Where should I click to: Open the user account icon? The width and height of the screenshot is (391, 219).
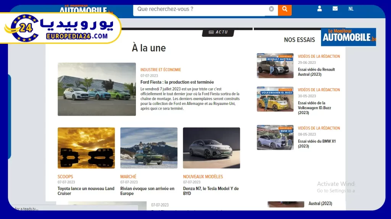319,8
